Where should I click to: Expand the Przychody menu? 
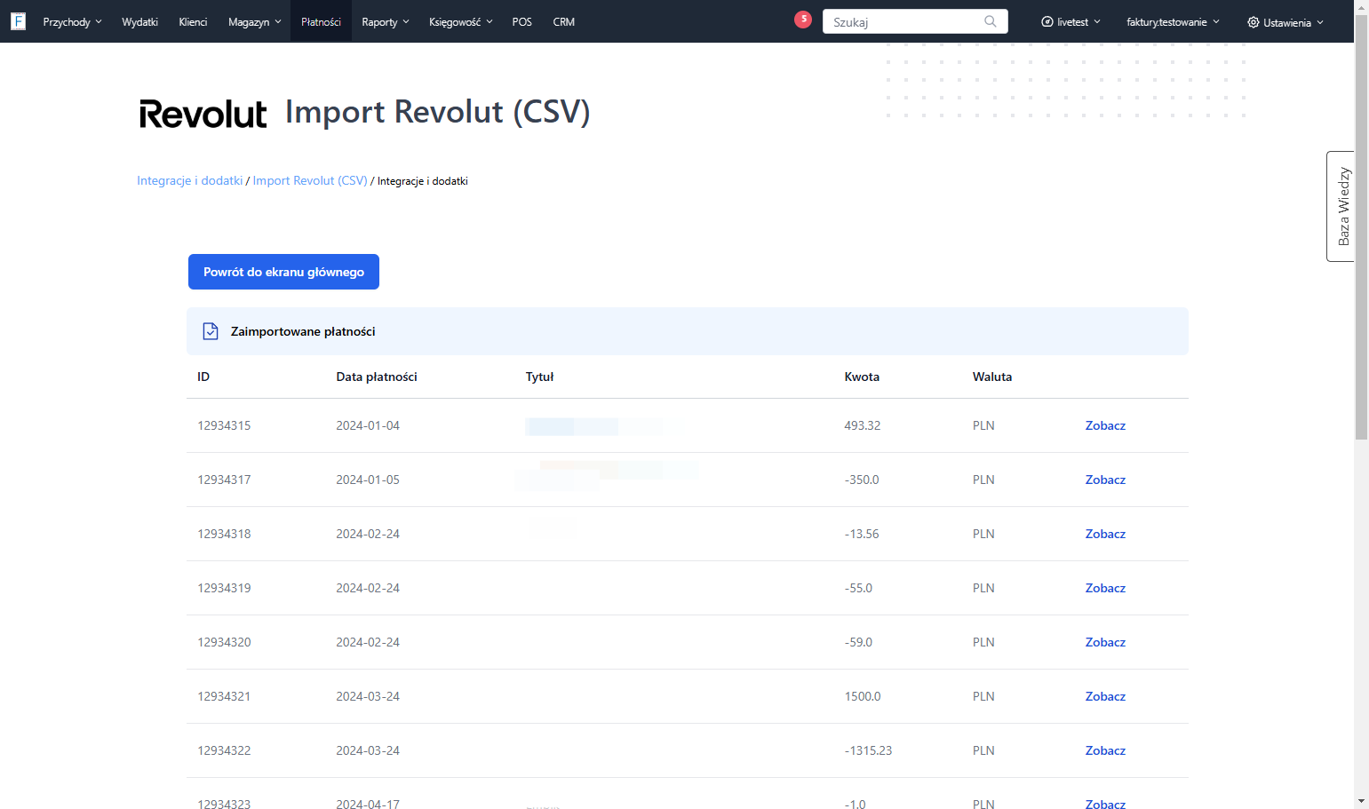72,22
